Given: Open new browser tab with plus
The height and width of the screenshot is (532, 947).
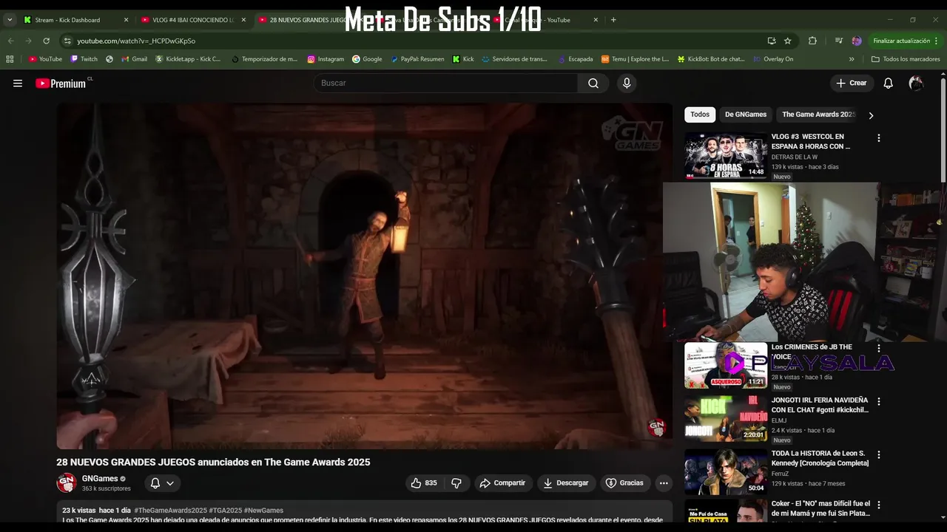Looking at the screenshot, I should (613, 20).
